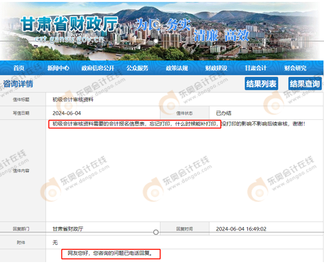324x265 pixels.
Task: Open the 政策法规 navigation item
Action: [177, 68]
